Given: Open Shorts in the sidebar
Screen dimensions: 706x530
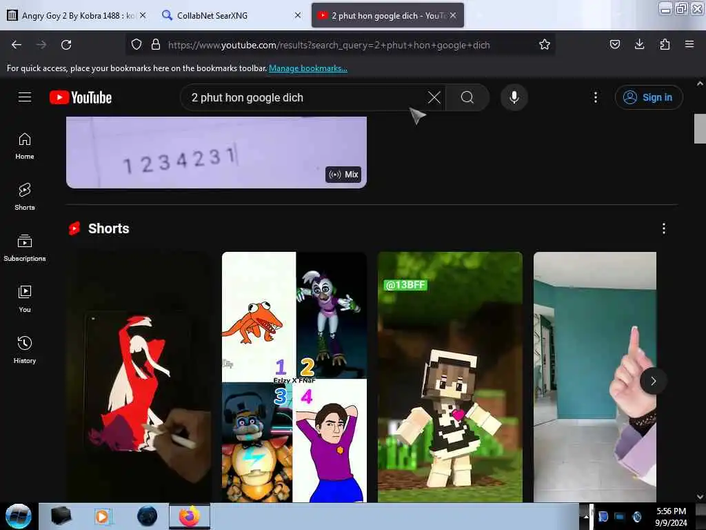Looking at the screenshot, I should [25, 197].
